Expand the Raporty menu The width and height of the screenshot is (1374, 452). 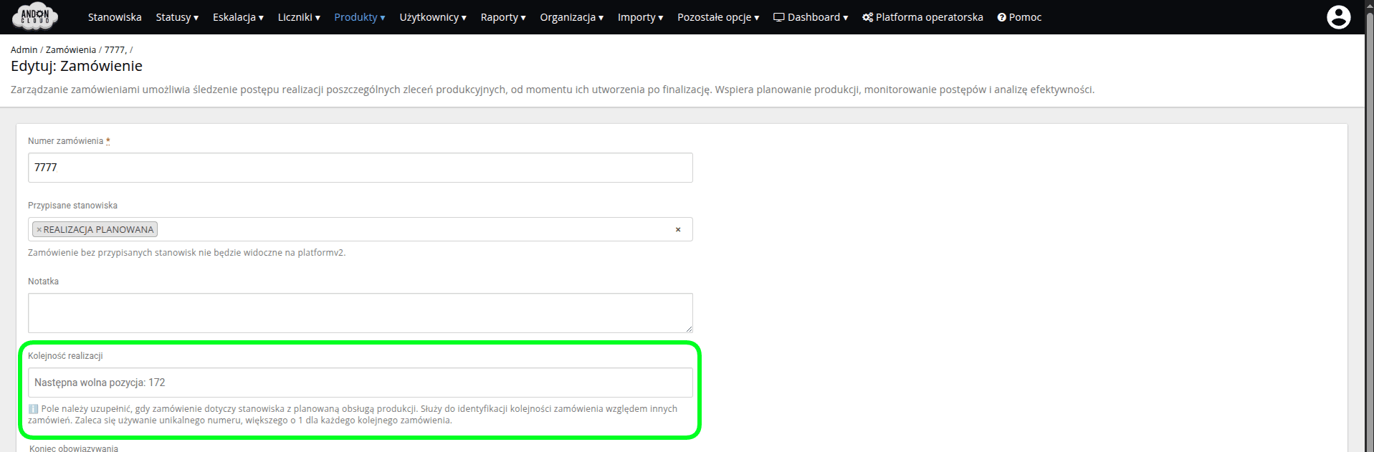pos(502,17)
